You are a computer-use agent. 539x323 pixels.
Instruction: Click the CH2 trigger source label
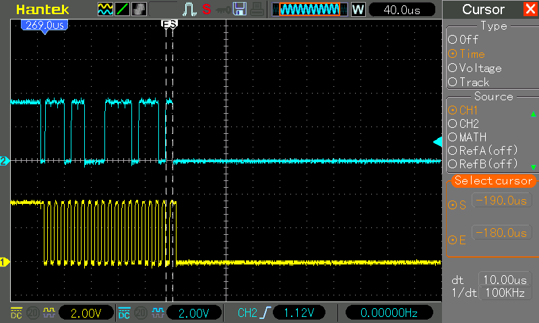point(247,313)
